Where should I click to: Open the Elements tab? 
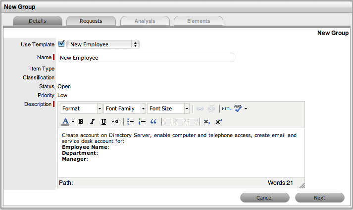point(199,21)
